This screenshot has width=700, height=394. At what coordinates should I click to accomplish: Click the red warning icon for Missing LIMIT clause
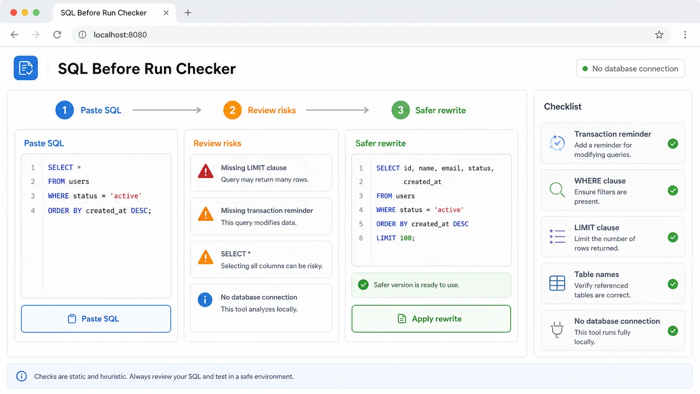click(x=205, y=171)
